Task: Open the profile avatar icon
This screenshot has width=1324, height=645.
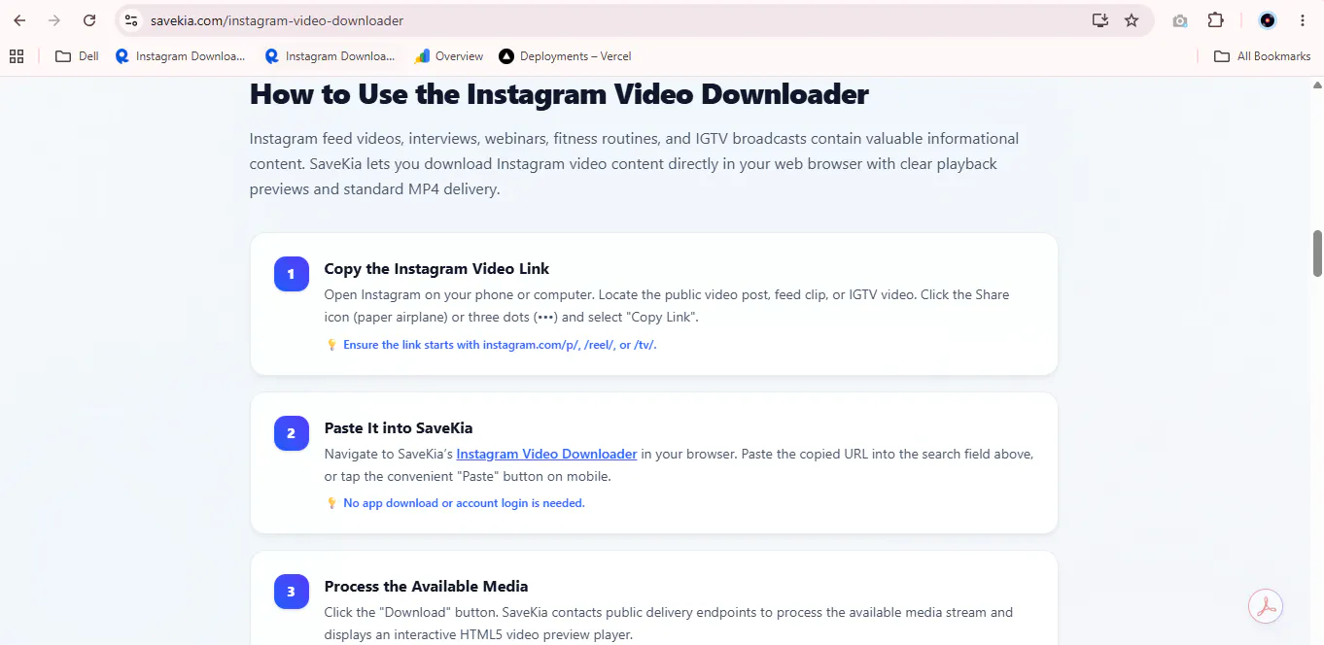Action: pos(1267,20)
